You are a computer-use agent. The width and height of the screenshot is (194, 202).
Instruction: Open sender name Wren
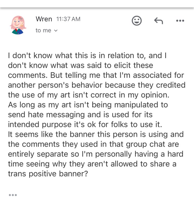44,19
